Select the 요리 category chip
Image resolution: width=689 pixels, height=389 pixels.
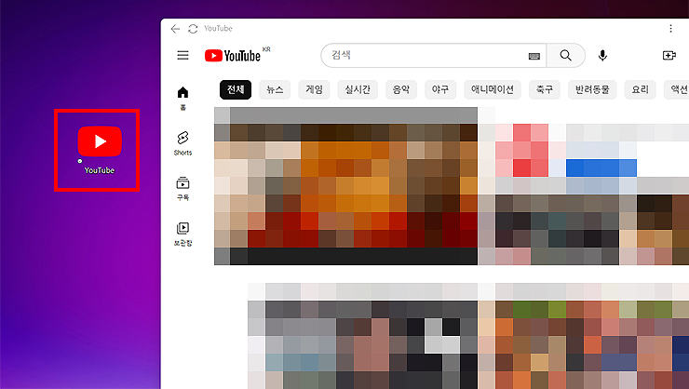tap(641, 89)
